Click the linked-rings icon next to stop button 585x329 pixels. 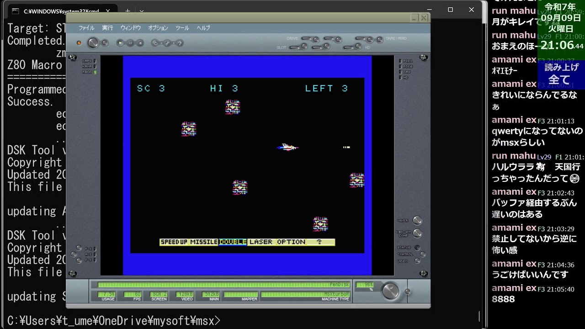pyautogui.click(x=155, y=43)
